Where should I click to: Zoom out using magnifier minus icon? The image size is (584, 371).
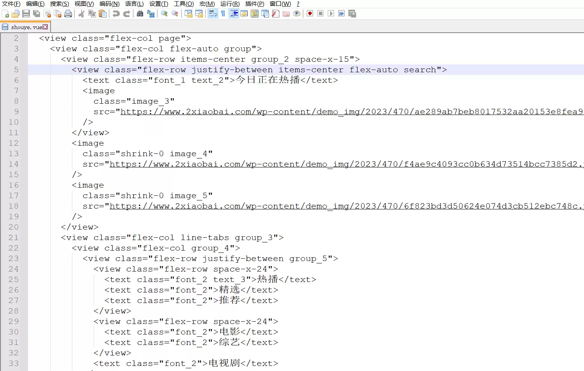pos(175,14)
